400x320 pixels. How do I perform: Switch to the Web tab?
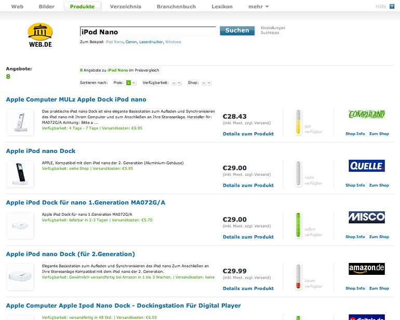point(17,7)
